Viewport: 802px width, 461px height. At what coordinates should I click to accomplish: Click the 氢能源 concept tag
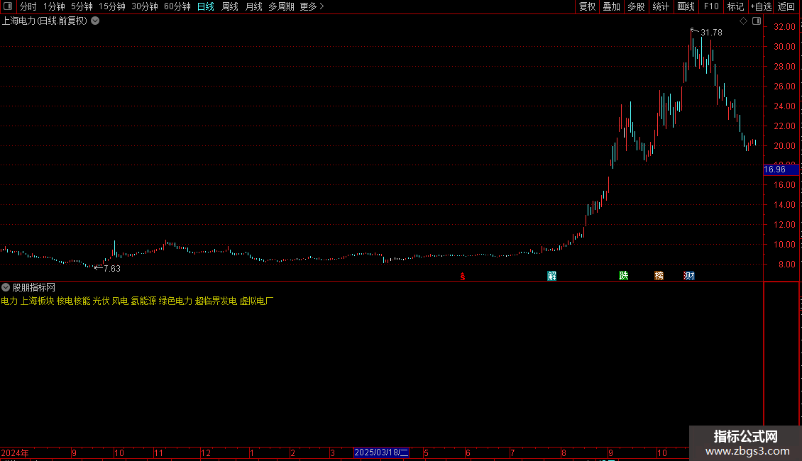tap(144, 301)
